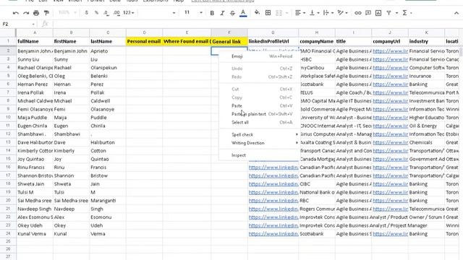Click the Merge cells icon
463x260 pixels.
279,13
